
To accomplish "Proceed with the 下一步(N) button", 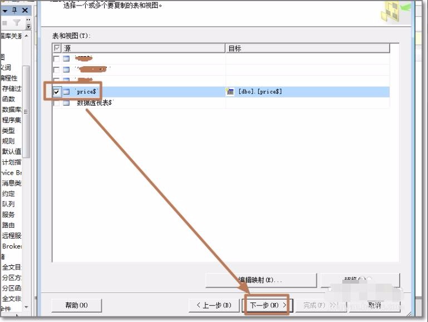I will [x=268, y=305].
